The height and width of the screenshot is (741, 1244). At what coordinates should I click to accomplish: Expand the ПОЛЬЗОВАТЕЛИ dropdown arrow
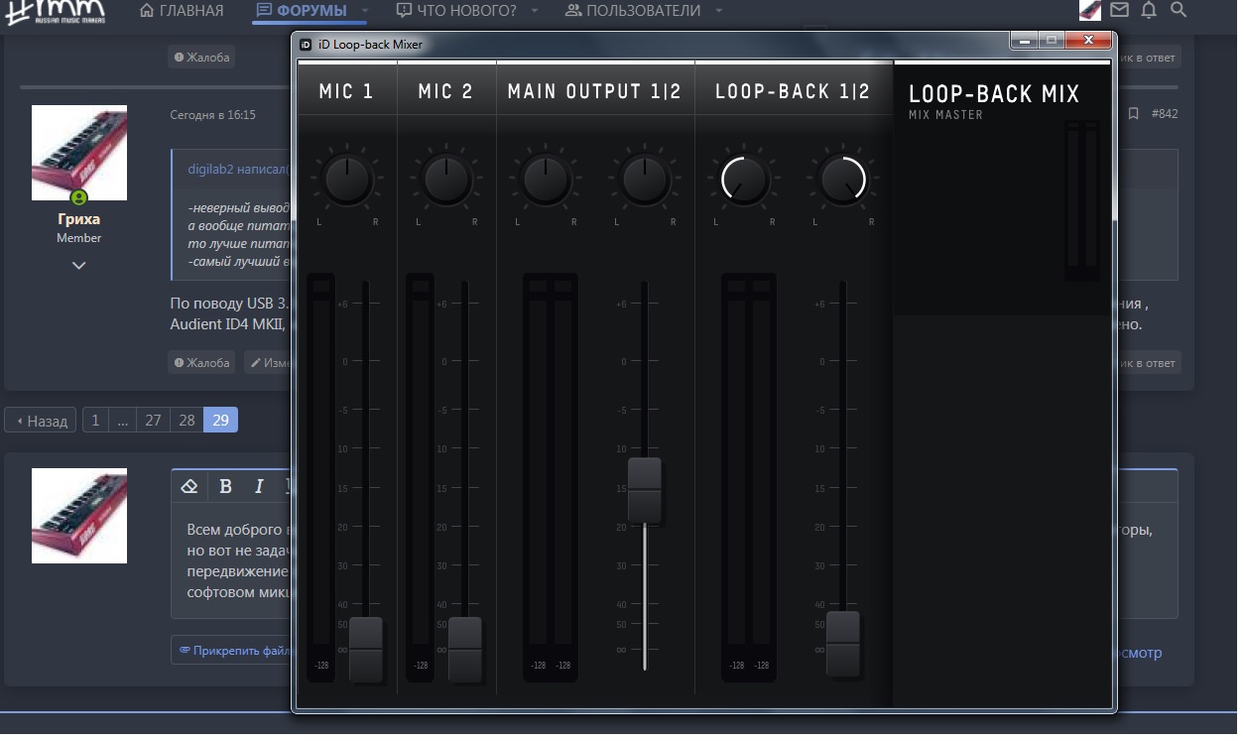[x=719, y=11]
